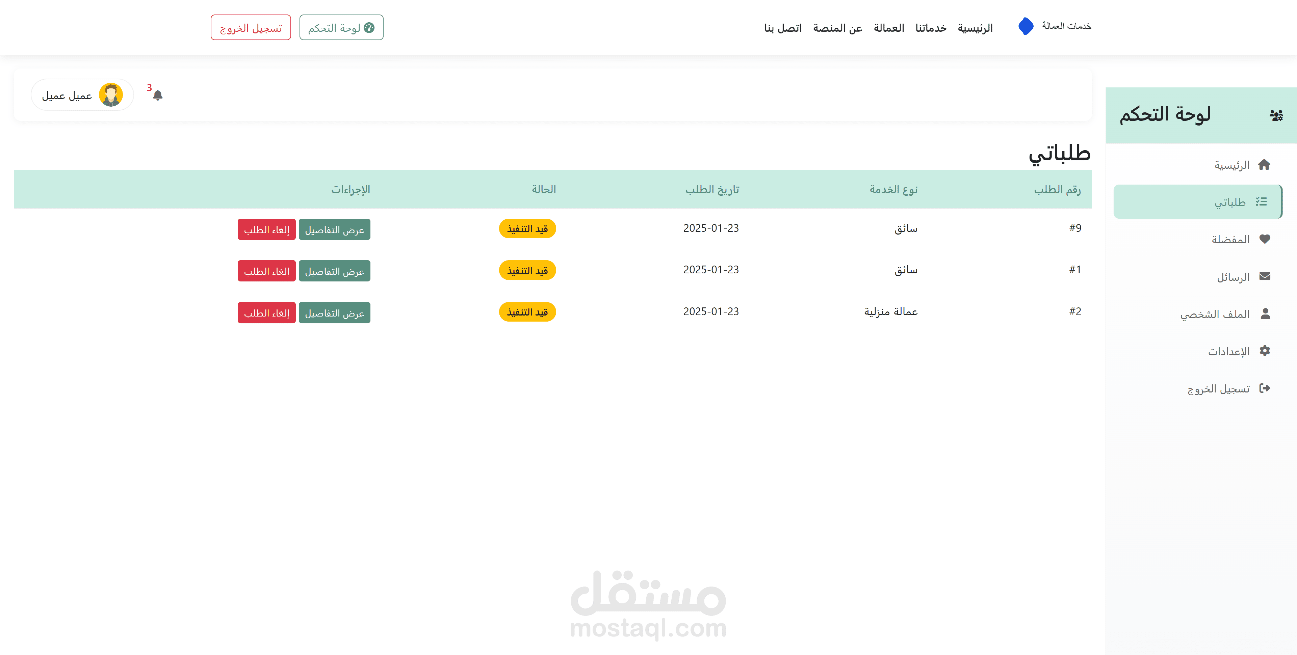Viewport: 1297px width, 655px height.
Task: Click the home icon in sidebar
Action: (x=1264, y=164)
